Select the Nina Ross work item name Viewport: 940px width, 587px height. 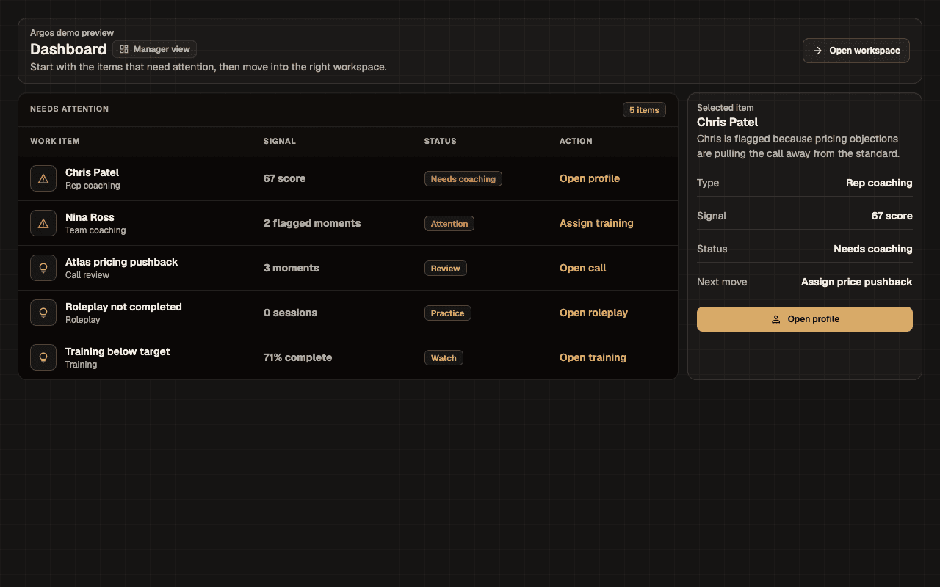pos(90,217)
